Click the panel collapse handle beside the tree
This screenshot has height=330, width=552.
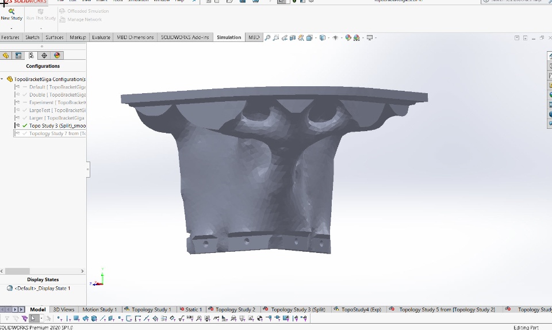coord(88,169)
